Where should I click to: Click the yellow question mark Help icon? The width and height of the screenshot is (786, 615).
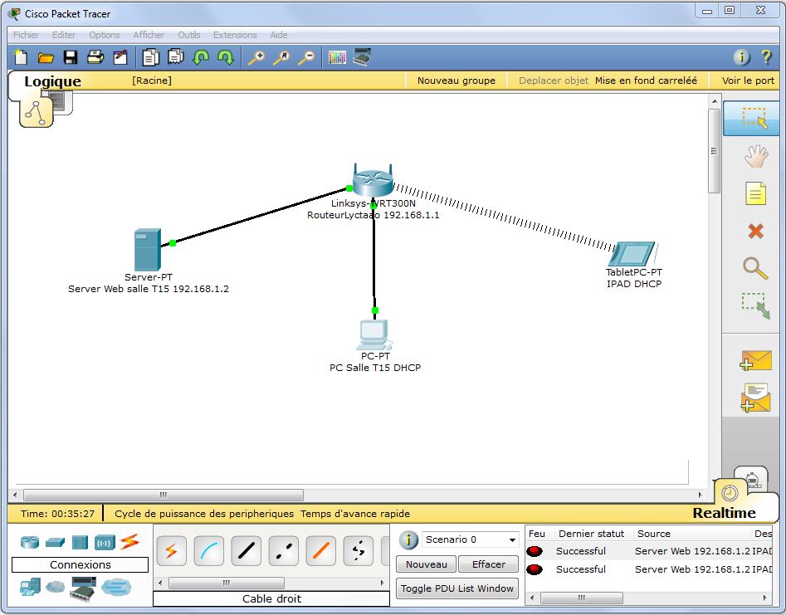click(x=766, y=57)
